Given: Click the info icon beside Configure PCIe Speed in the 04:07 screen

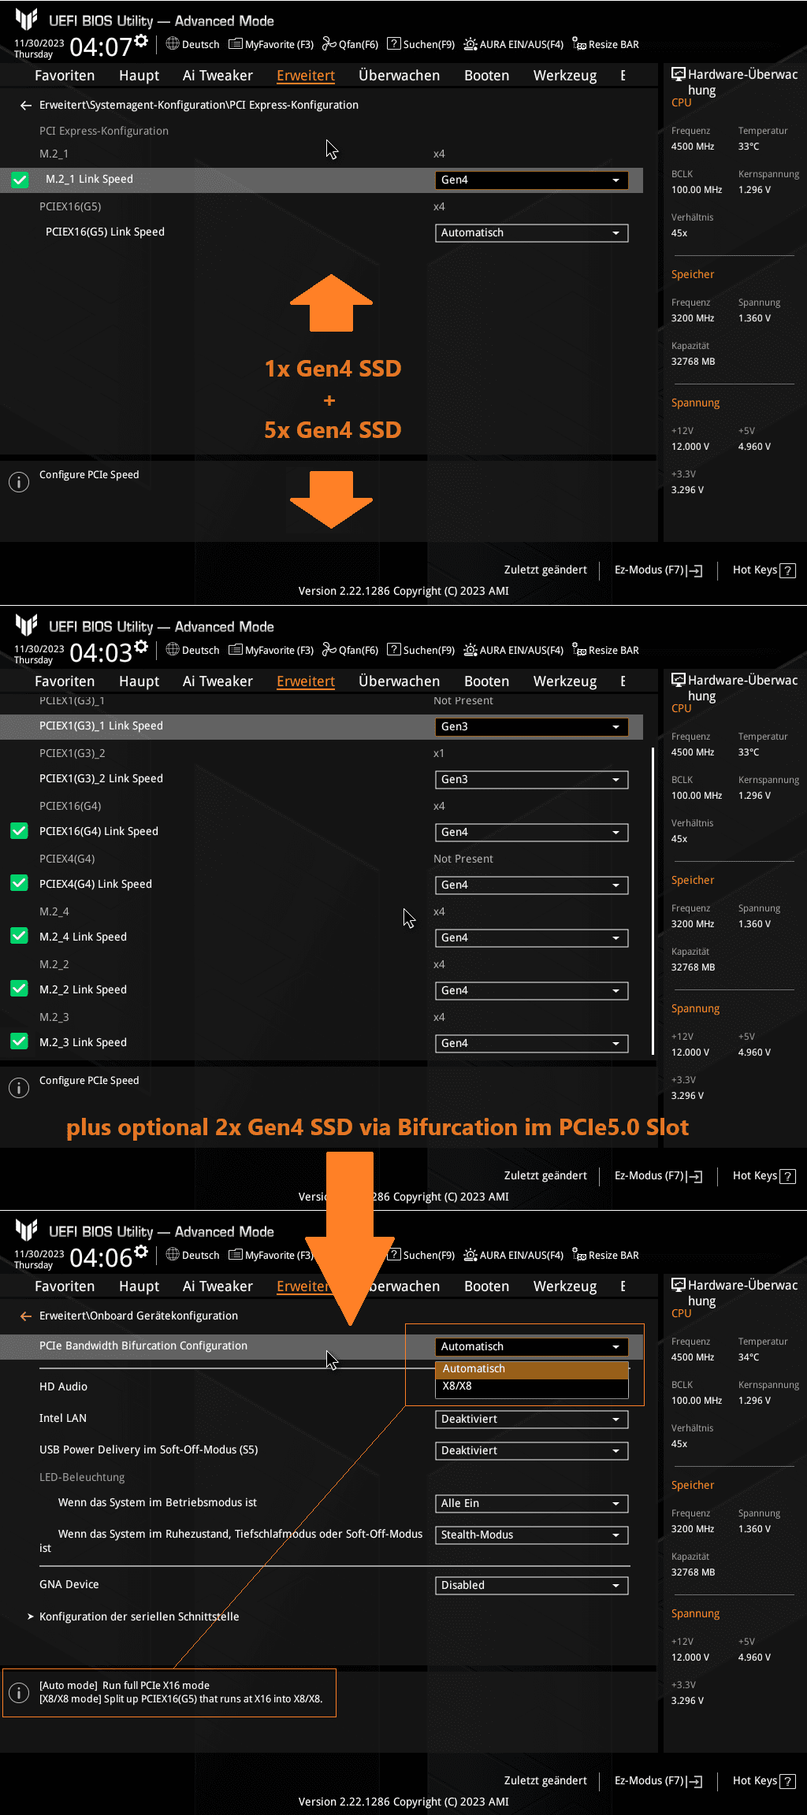Looking at the screenshot, I should pyautogui.click(x=19, y=482).
